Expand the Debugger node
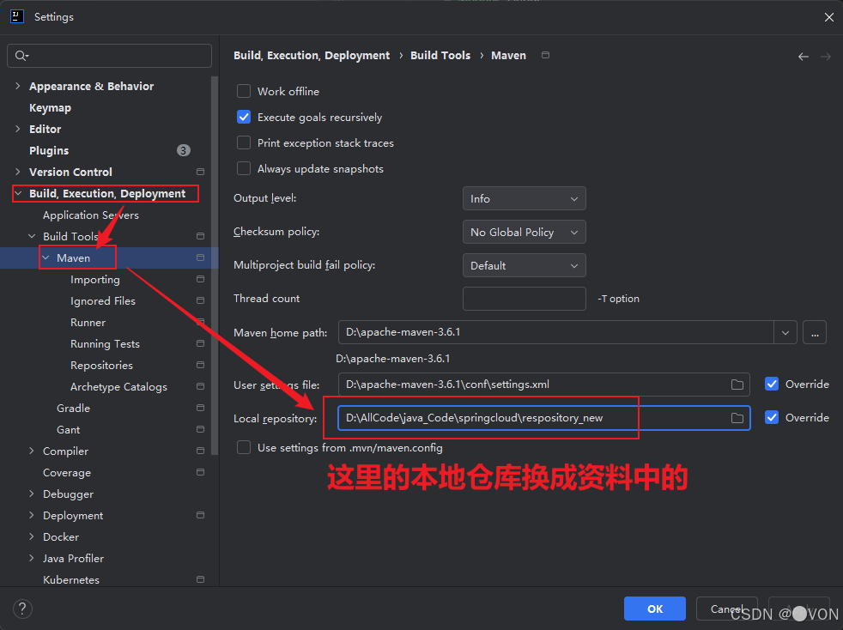This screenshot has height=630, width=843. point(31,494)
